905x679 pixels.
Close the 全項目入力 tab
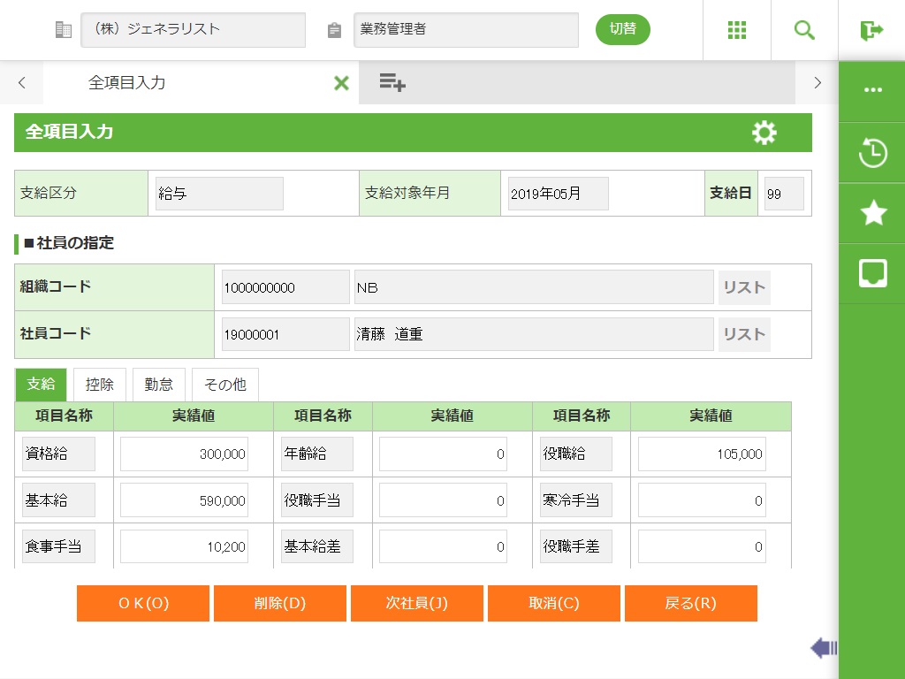click(341, 83)
